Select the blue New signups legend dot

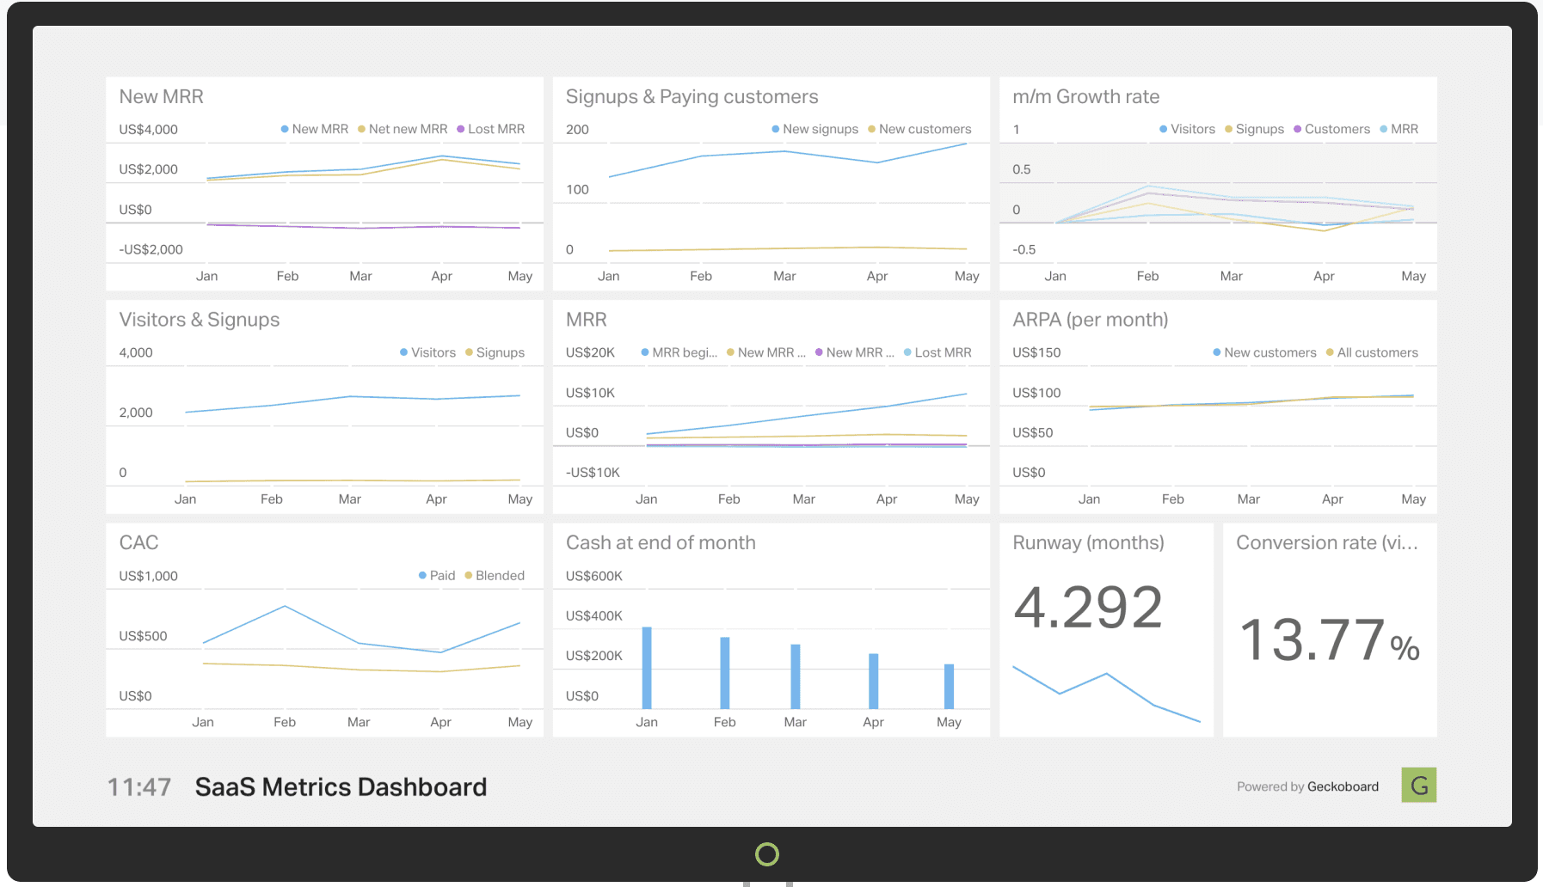point(774,129)
